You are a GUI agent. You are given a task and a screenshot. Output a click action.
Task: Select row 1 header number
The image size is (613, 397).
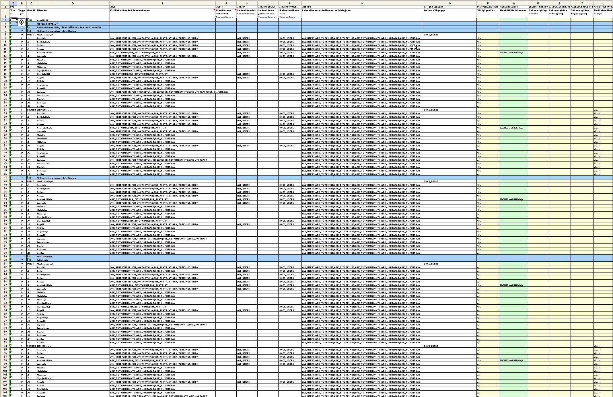coord(4,7)
